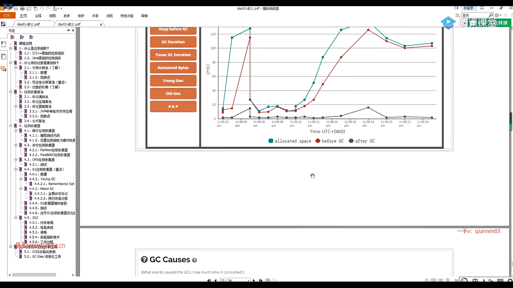This screenshot has height=288, width=513.
Task: Click the add new bookmark icon
Action: click(x=22, y=37)
